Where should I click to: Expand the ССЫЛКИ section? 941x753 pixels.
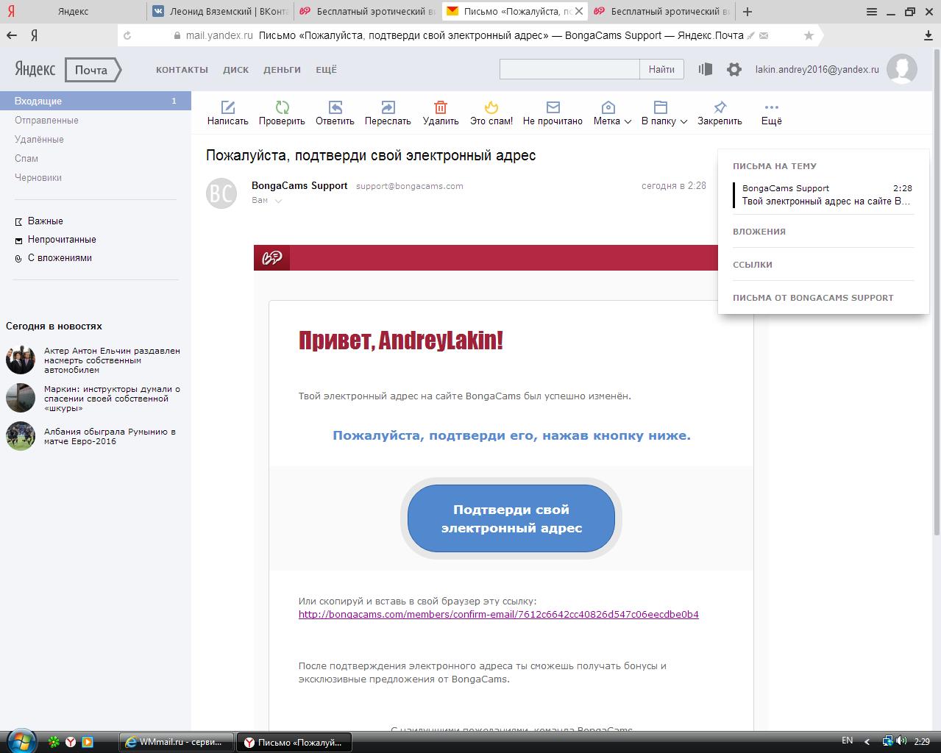click(x=753, y=265)
